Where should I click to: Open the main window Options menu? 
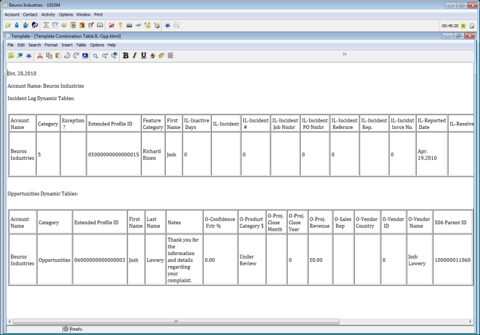(x=66, y=15)
